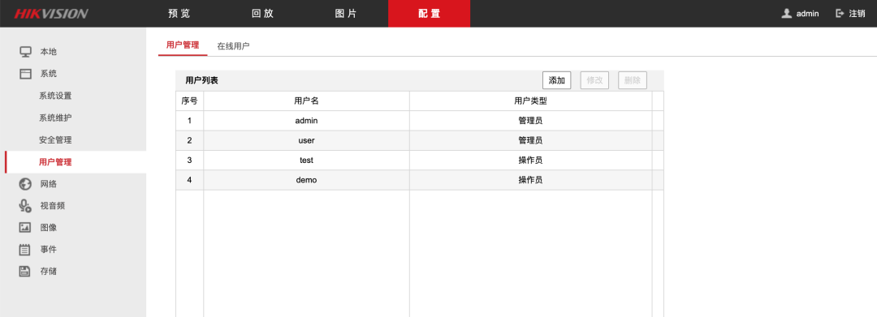The image size is (877, 317).
Task: Click the monitor icon beside 本地
Action: coord(25,52)
